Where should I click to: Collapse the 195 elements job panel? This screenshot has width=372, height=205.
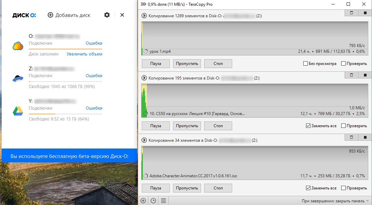(x=351, y=75)
